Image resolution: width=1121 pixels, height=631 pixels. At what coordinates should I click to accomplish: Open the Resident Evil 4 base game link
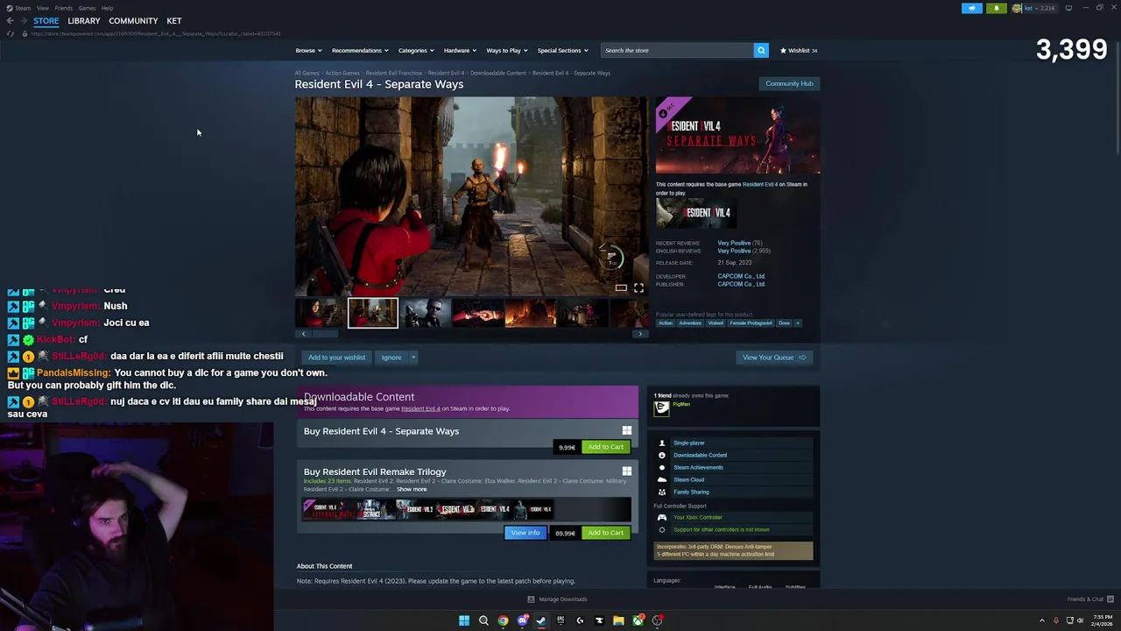point(759,184)
